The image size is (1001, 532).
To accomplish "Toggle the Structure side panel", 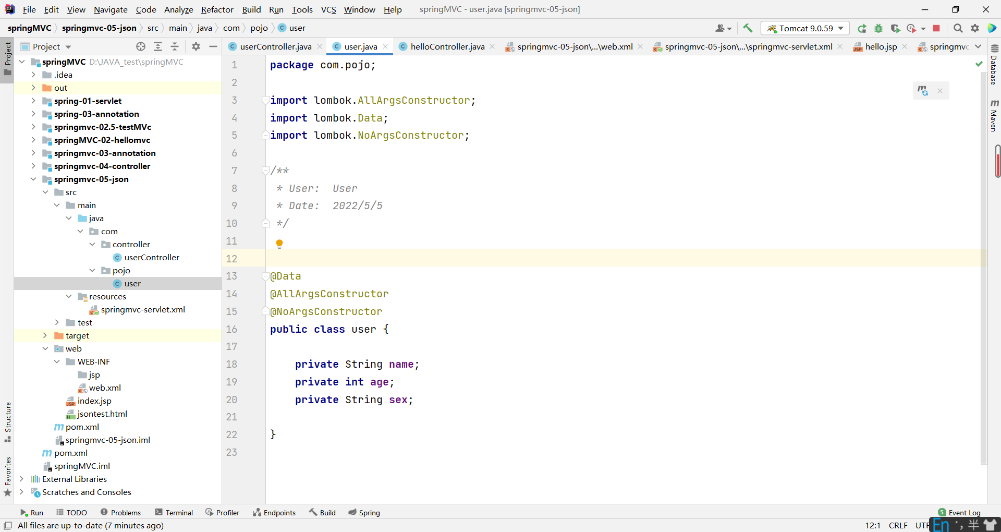I will [7, 422].
